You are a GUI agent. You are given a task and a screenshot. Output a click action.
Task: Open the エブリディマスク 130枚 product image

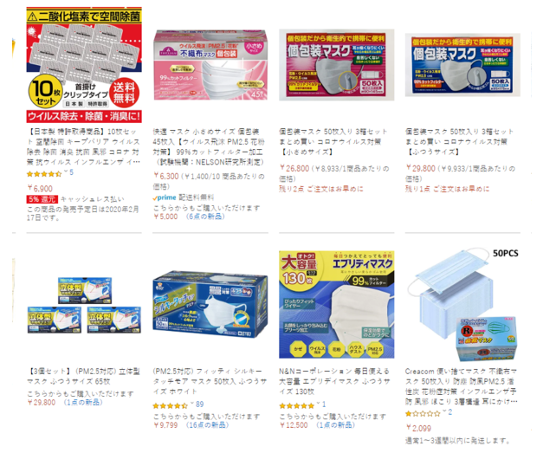337,305
